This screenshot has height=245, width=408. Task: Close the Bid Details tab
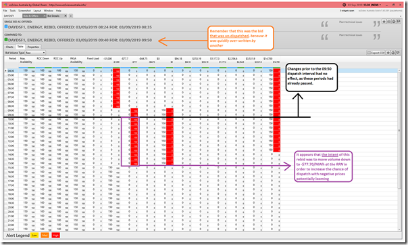pyautogui.click(x=66, y=16)
